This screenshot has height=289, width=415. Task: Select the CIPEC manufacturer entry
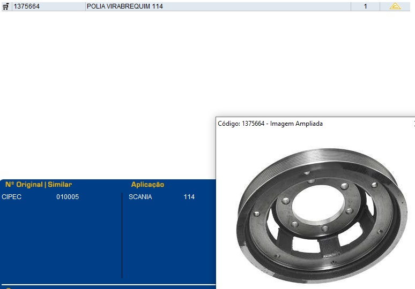point(12,197)
